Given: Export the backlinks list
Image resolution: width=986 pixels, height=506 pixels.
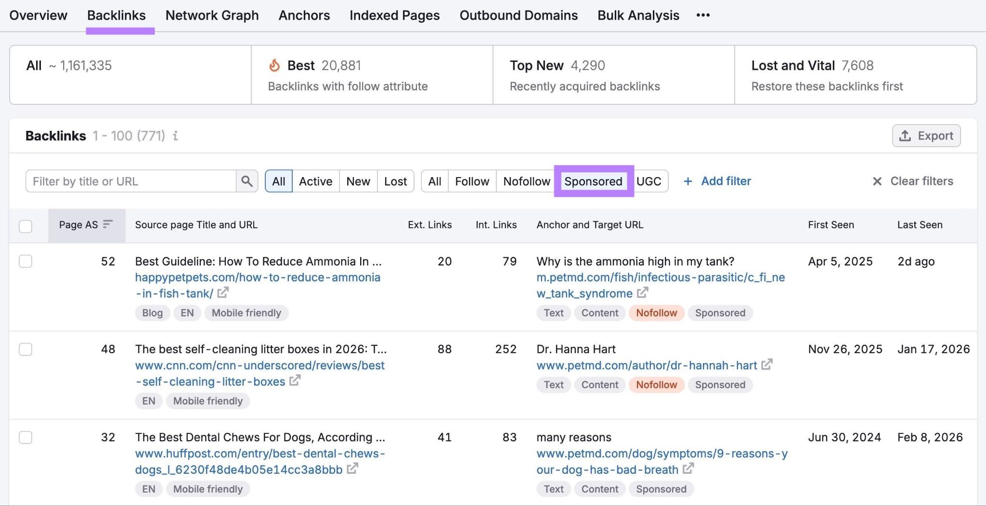Looking at the screenshot, I should pos(926,135).
